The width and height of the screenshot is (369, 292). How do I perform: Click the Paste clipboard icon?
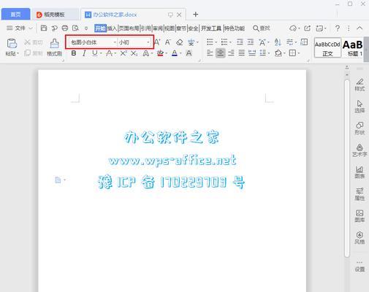click(x=12, y=44)
